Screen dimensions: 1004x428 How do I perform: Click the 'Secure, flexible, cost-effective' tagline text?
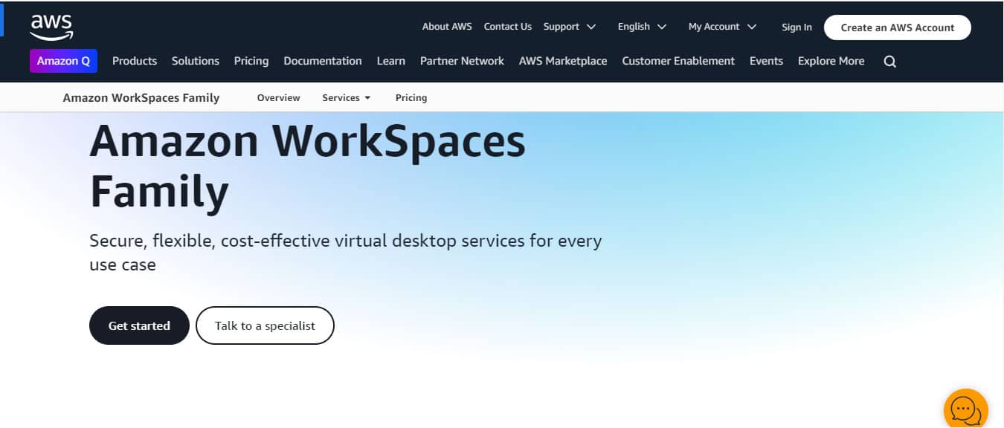pyautogui.click(x=345, y=253)
